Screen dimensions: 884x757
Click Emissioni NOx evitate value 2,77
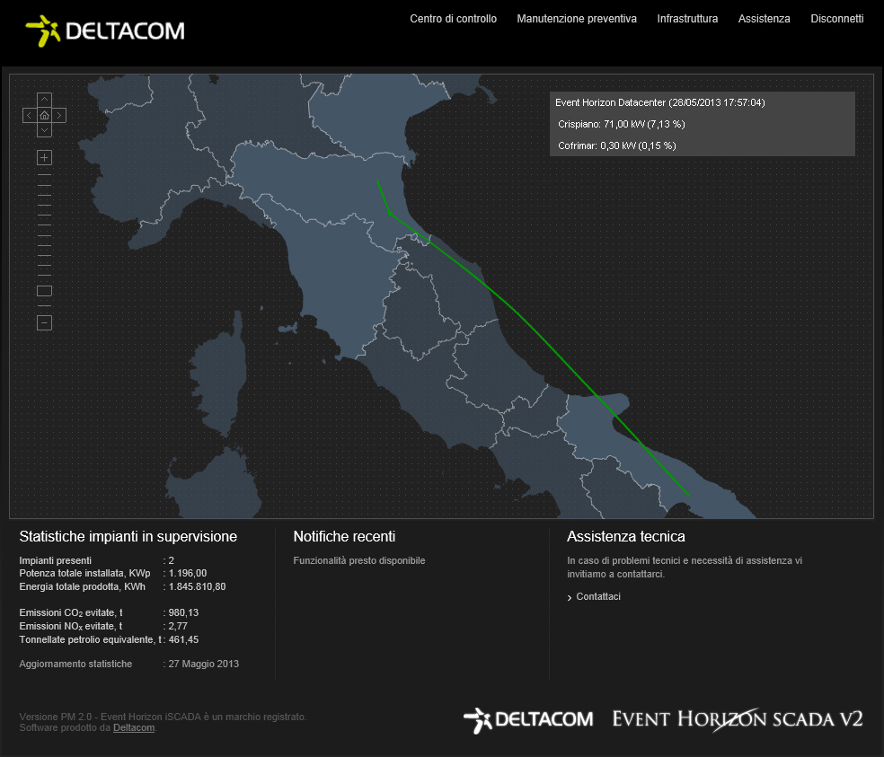(178, 626)
